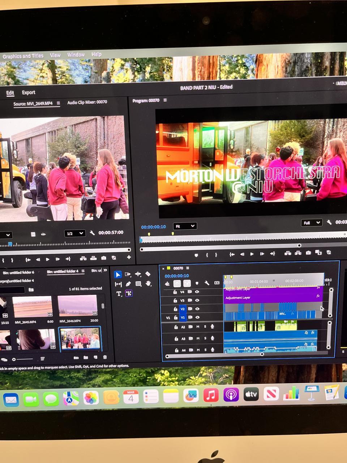This screenshot has width=347, height=463.
Task: Go to In point in Program monitor
Action: coord(232,255)
